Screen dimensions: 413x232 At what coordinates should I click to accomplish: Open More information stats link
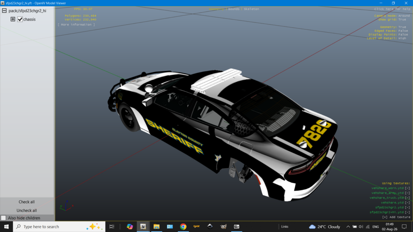pos(76,24)
